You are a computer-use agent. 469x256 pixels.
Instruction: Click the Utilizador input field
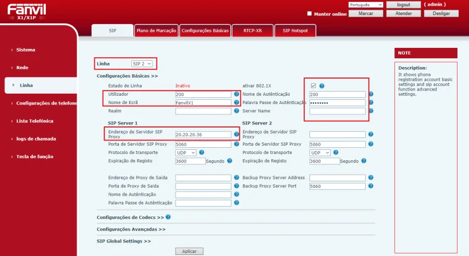pyautogui.click(x=203, y=94)
